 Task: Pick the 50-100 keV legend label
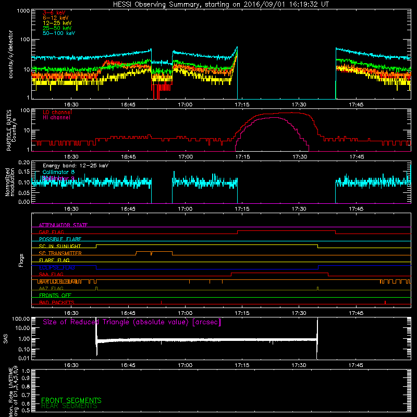(59, 33)
